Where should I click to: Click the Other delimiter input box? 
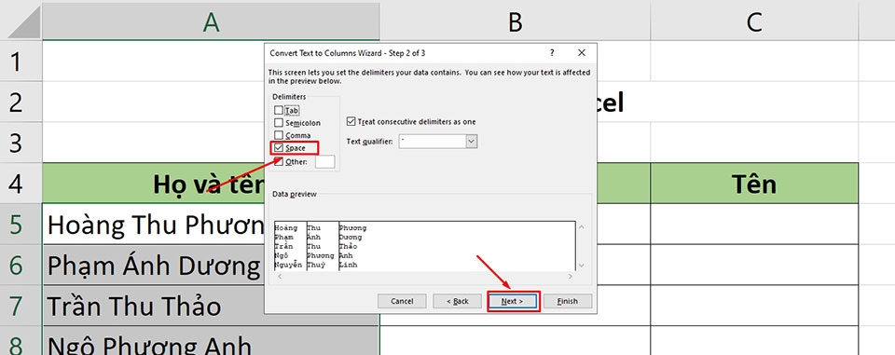point(324,161)
